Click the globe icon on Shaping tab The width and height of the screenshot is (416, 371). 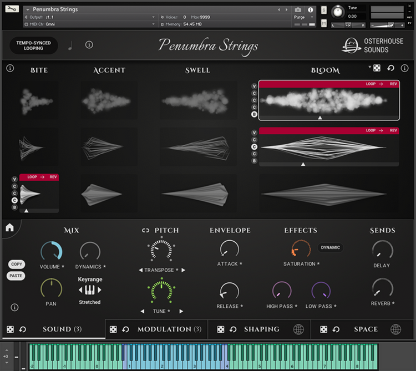coord(298,329)
